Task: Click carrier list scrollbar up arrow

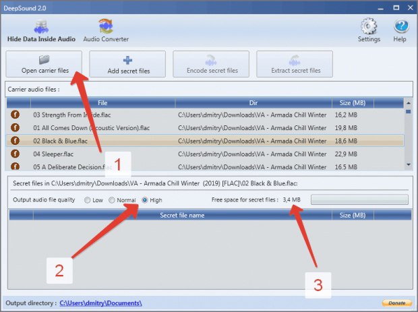Action: pyautogui.click(x=409, y=103)
